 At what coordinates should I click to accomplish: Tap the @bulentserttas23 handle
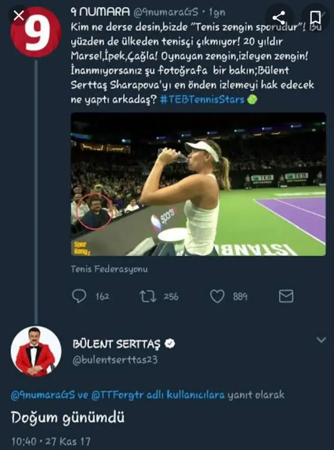point(115,359)
